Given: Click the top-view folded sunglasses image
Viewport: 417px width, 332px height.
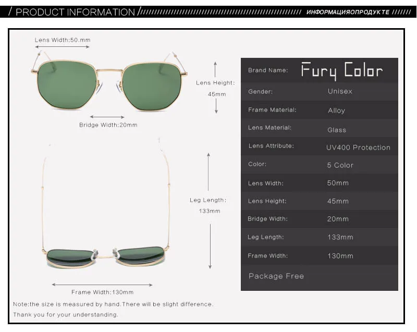Looking at the screenshot, I should point(106,203).
